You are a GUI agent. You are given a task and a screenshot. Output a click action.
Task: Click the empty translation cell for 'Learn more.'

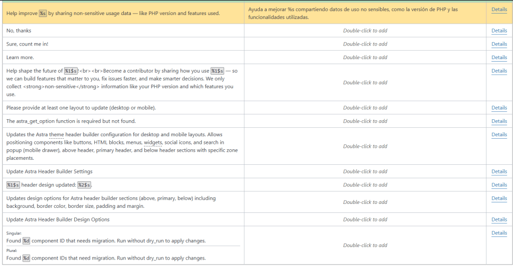point(365,58)
